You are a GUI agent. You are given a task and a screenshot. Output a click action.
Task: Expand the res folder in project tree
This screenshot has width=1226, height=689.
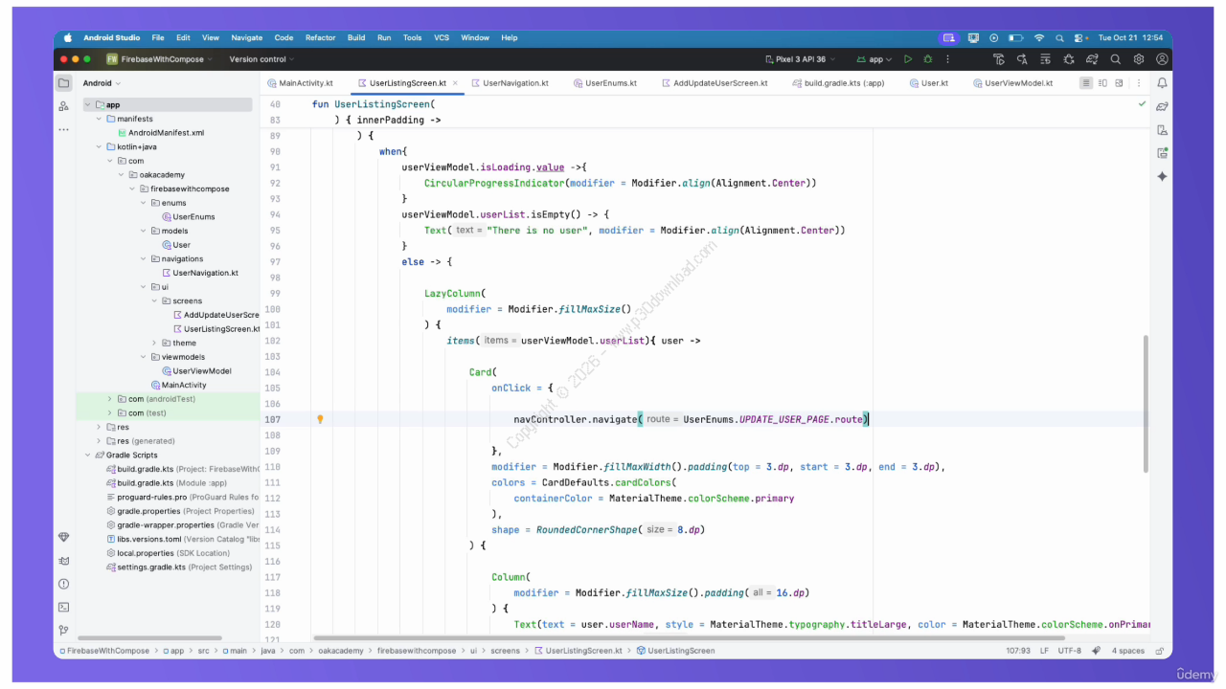pyautogui.click(x=99, y=428)
